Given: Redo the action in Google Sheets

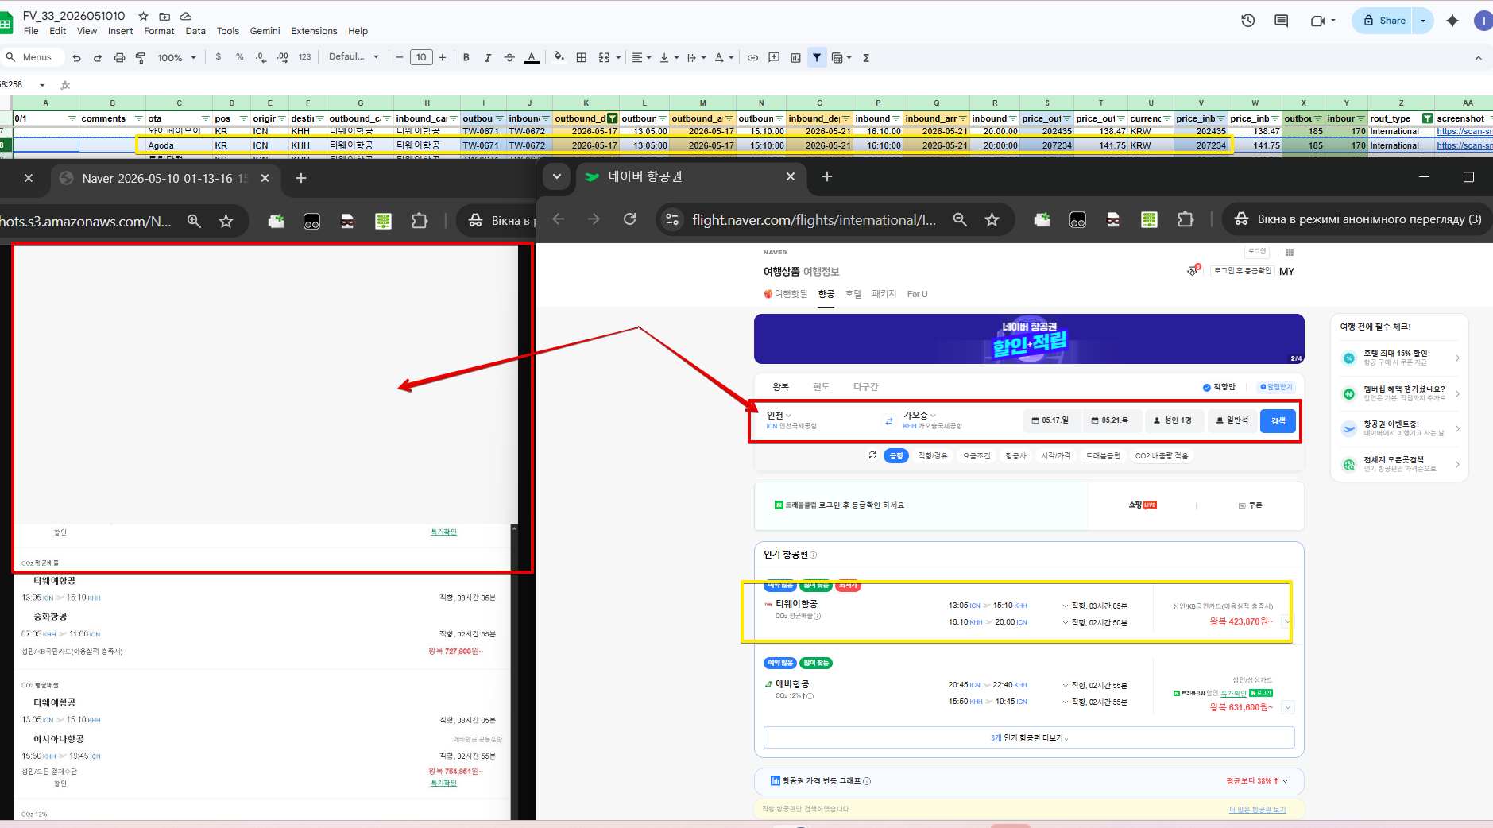Looking at the screenshot, I should tap(97, 57).
